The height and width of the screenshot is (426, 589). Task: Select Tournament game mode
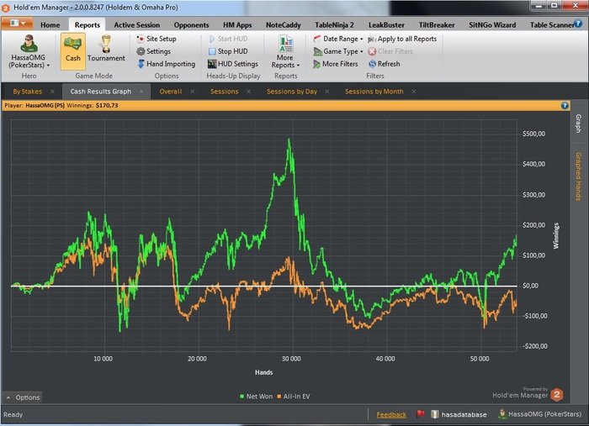(x=106, y=50)
